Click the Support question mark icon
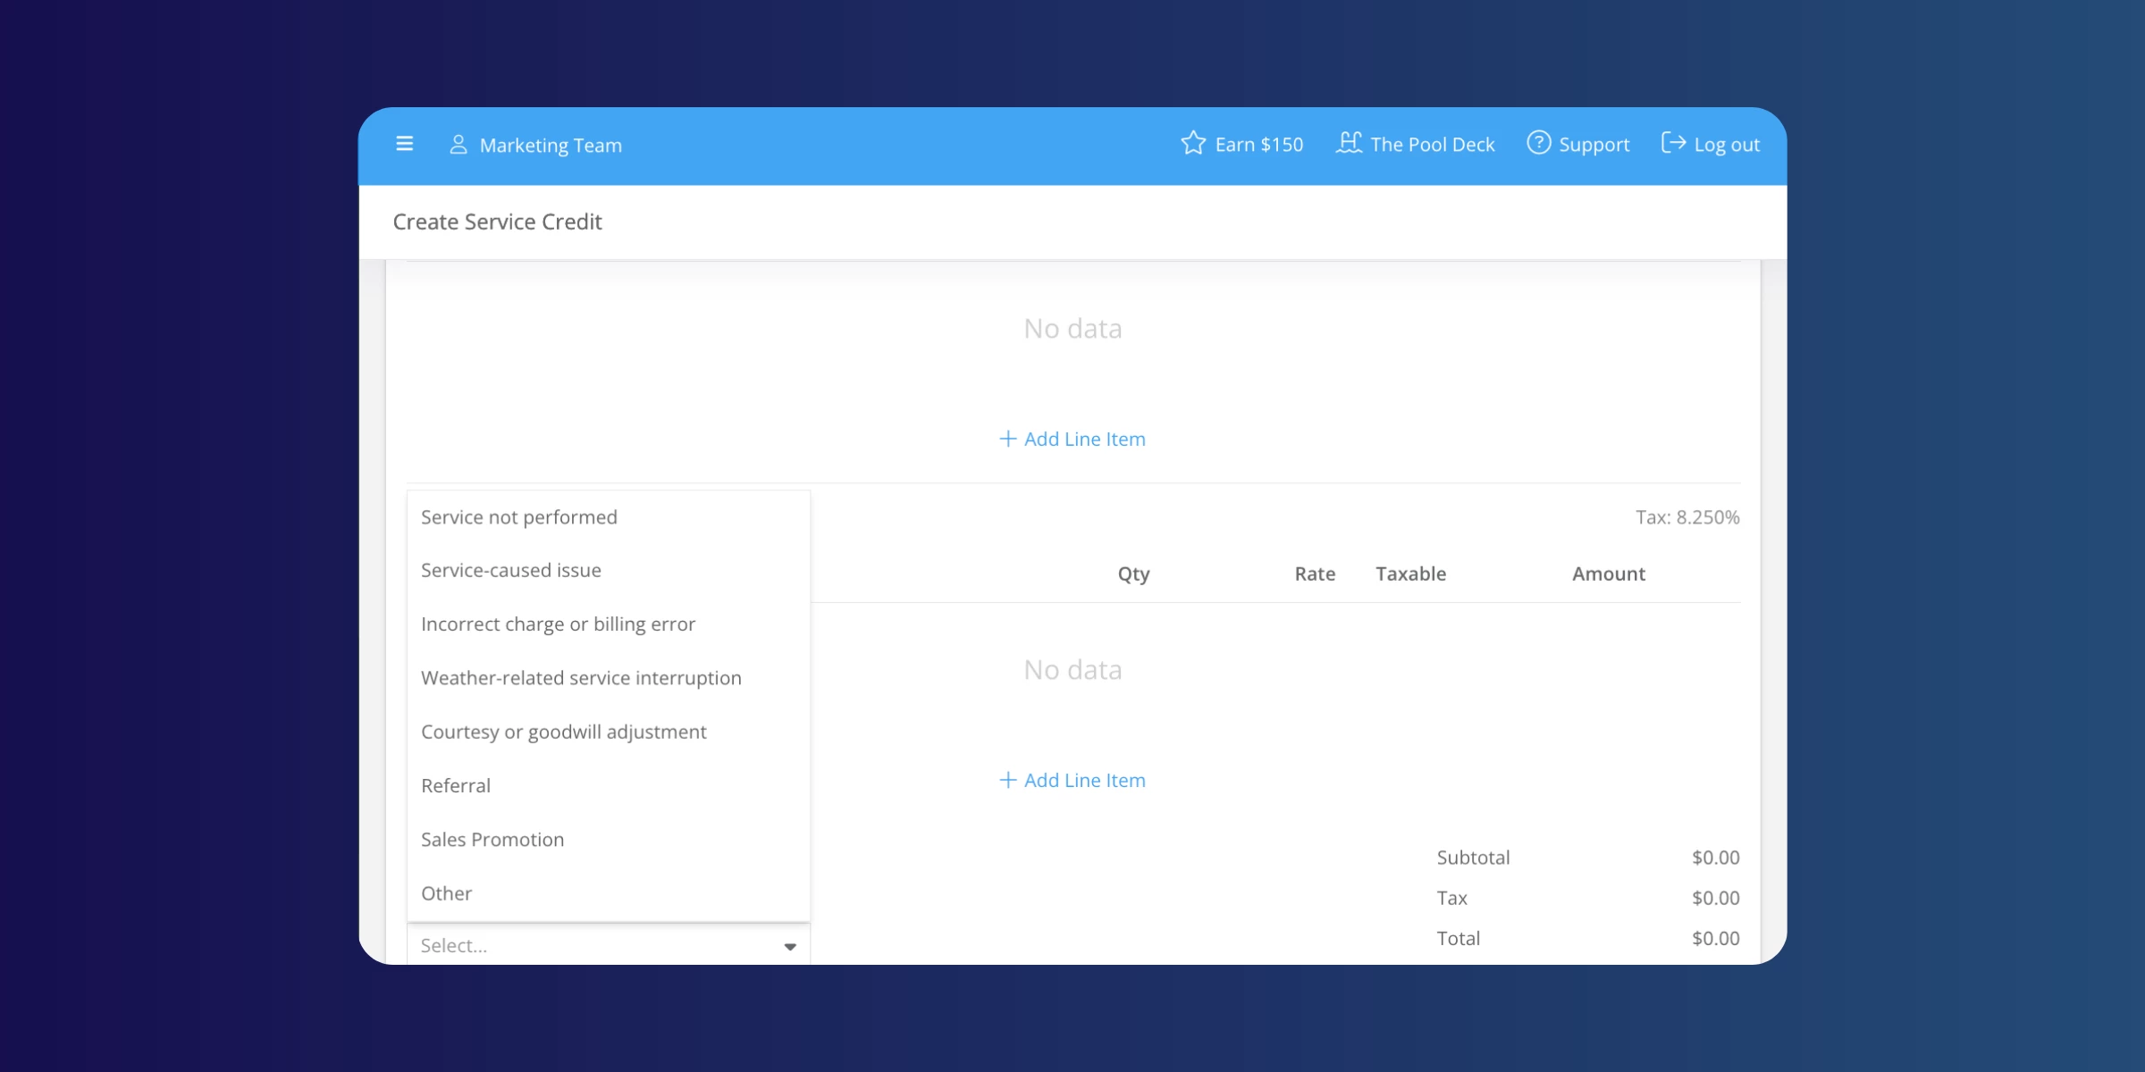The height and width of the screenshot is (1072, 2145). (x=1538, y=143)
